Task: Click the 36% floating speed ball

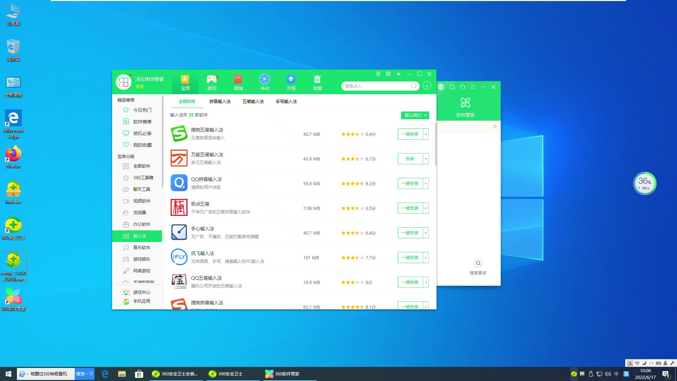Action: click(x=645, y=183)
